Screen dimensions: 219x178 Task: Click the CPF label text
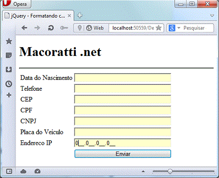[26, 110]
